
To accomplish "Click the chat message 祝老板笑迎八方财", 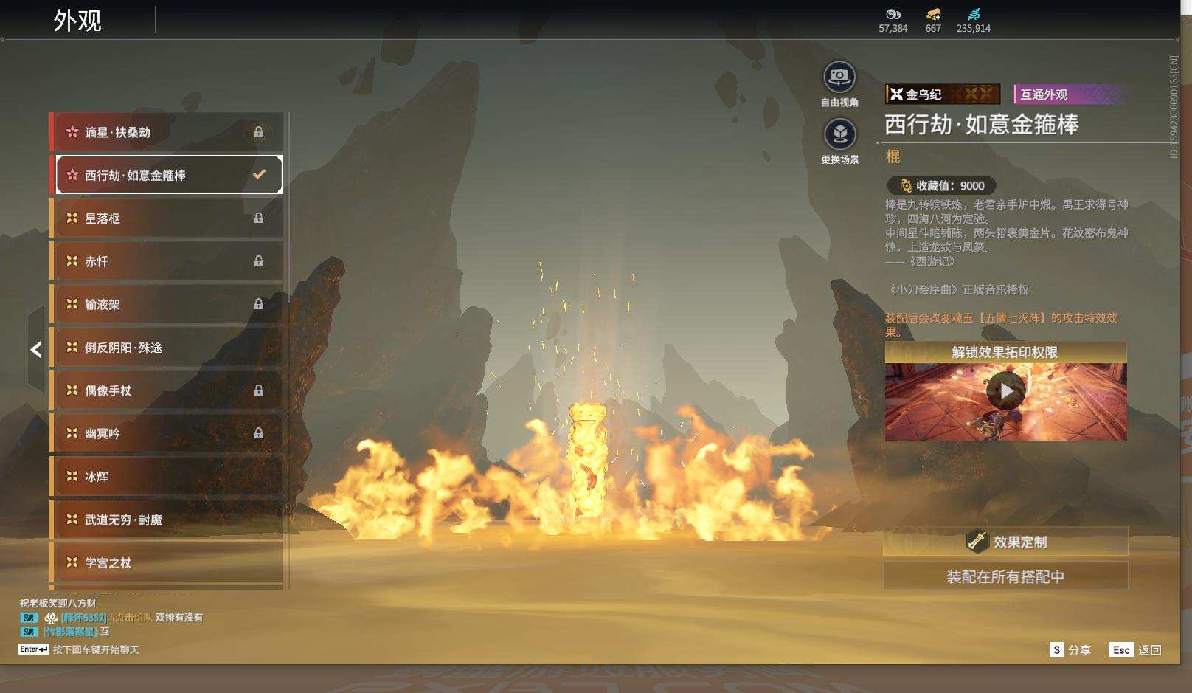I will point(58,604).
